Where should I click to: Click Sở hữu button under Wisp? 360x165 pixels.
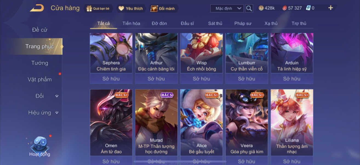coord(201,79)
